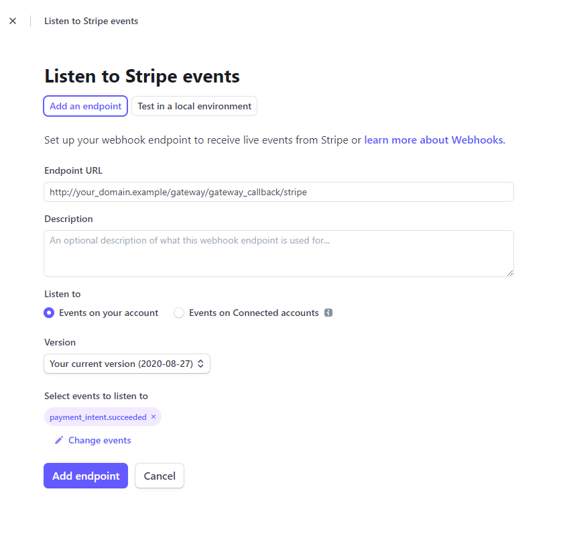Click the Description box resize handle
The width and height of the screenshot is (561, 534).
click(510, 273)
